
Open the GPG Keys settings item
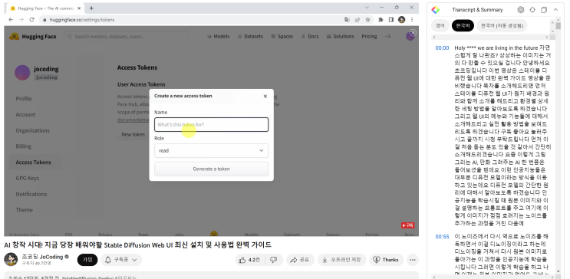[x=28, y=178]
